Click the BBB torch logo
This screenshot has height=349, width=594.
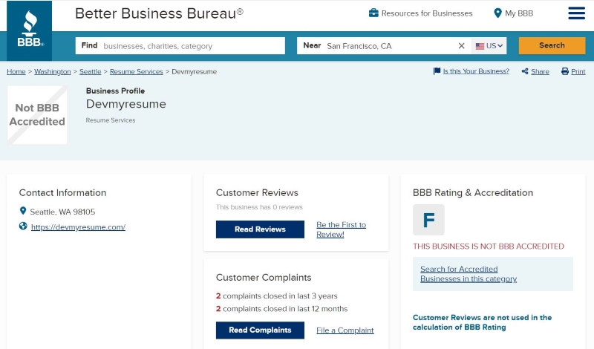click(30, 30)
